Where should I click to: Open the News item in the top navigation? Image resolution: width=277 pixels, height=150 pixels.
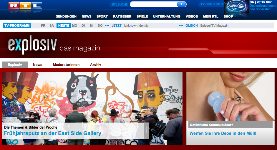[86, 16]
